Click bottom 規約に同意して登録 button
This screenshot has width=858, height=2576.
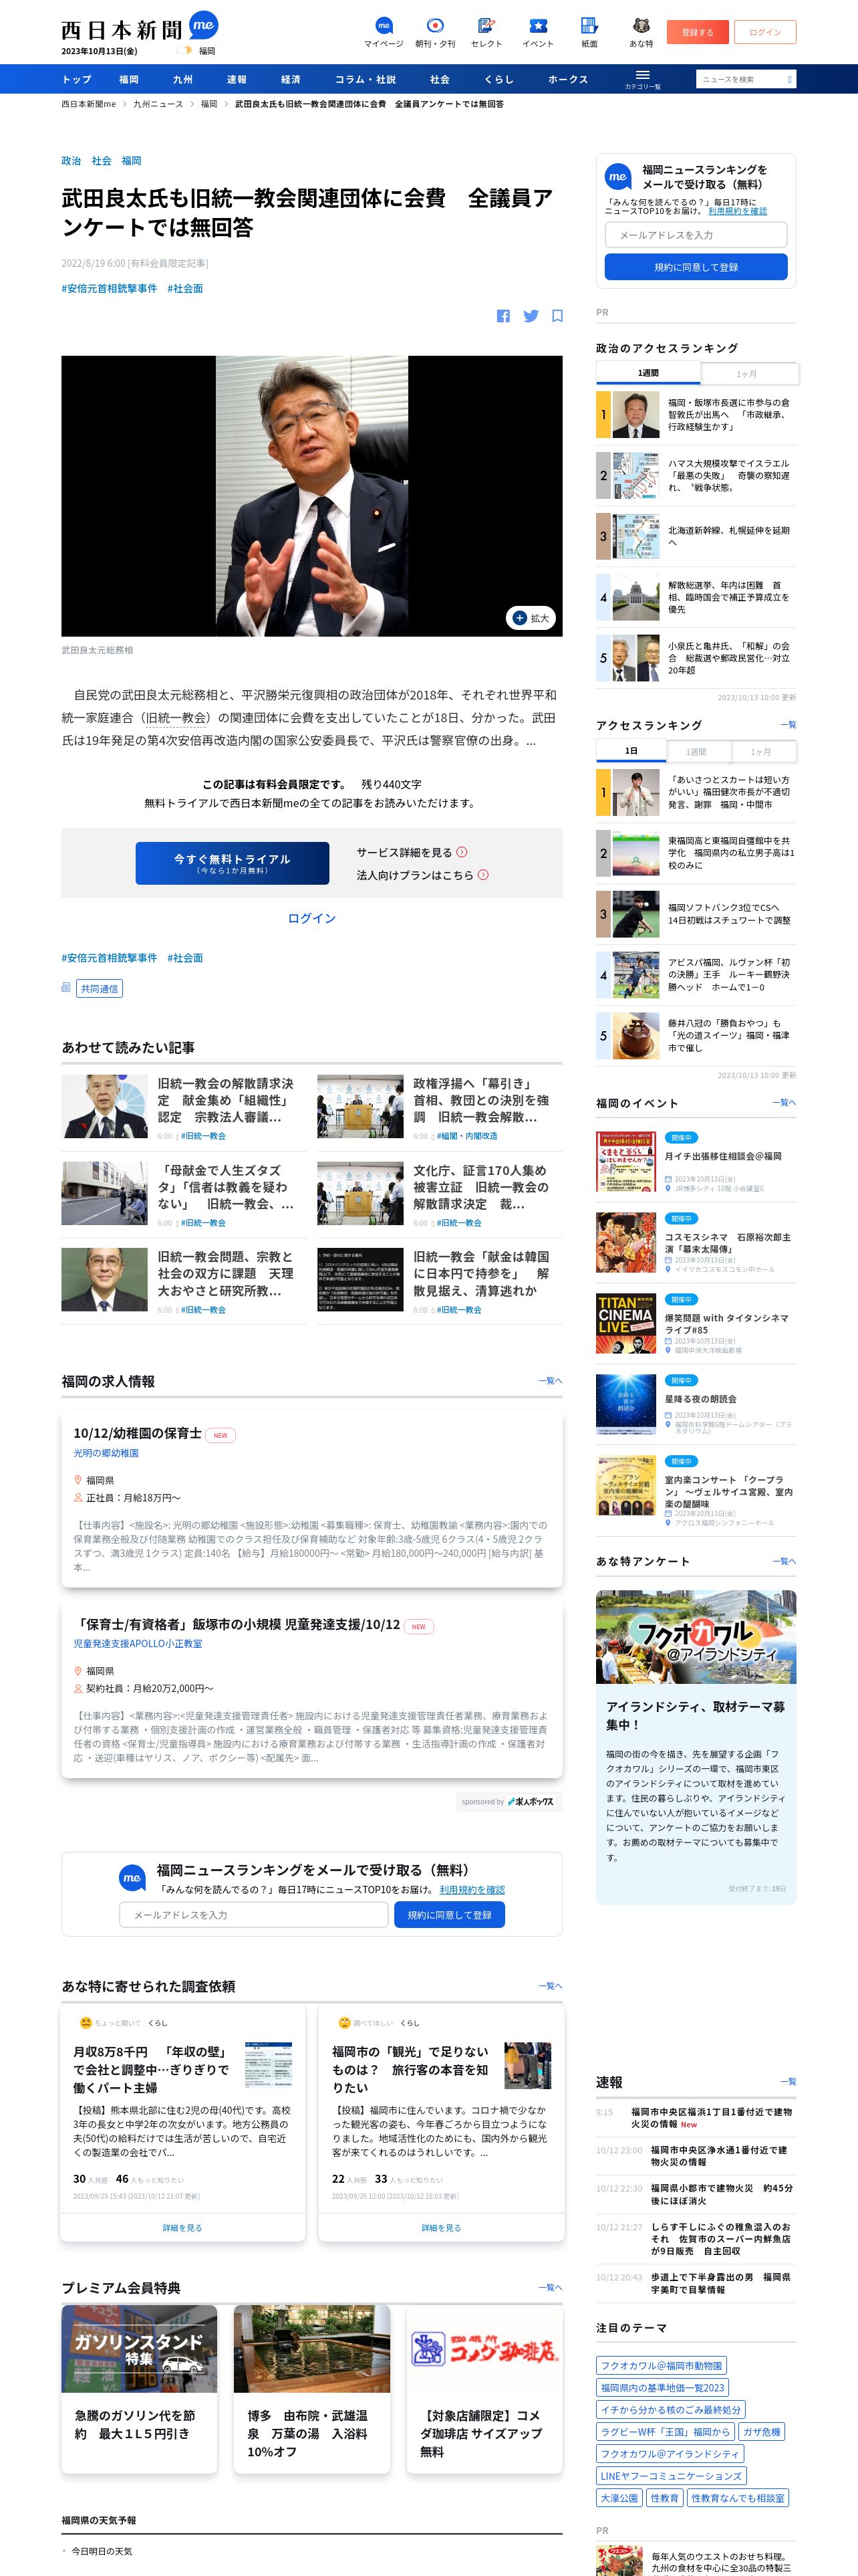(x=450, y=1915)
